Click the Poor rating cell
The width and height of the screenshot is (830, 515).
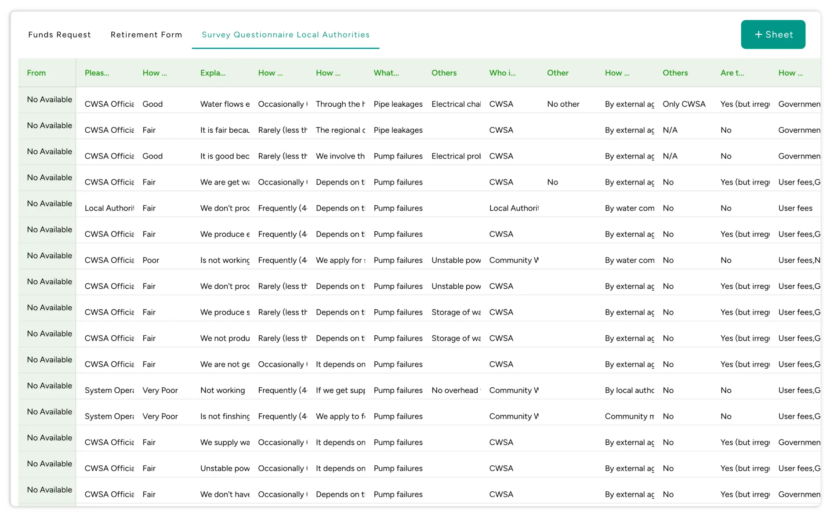pyautogui.click(x=151, y=260)
